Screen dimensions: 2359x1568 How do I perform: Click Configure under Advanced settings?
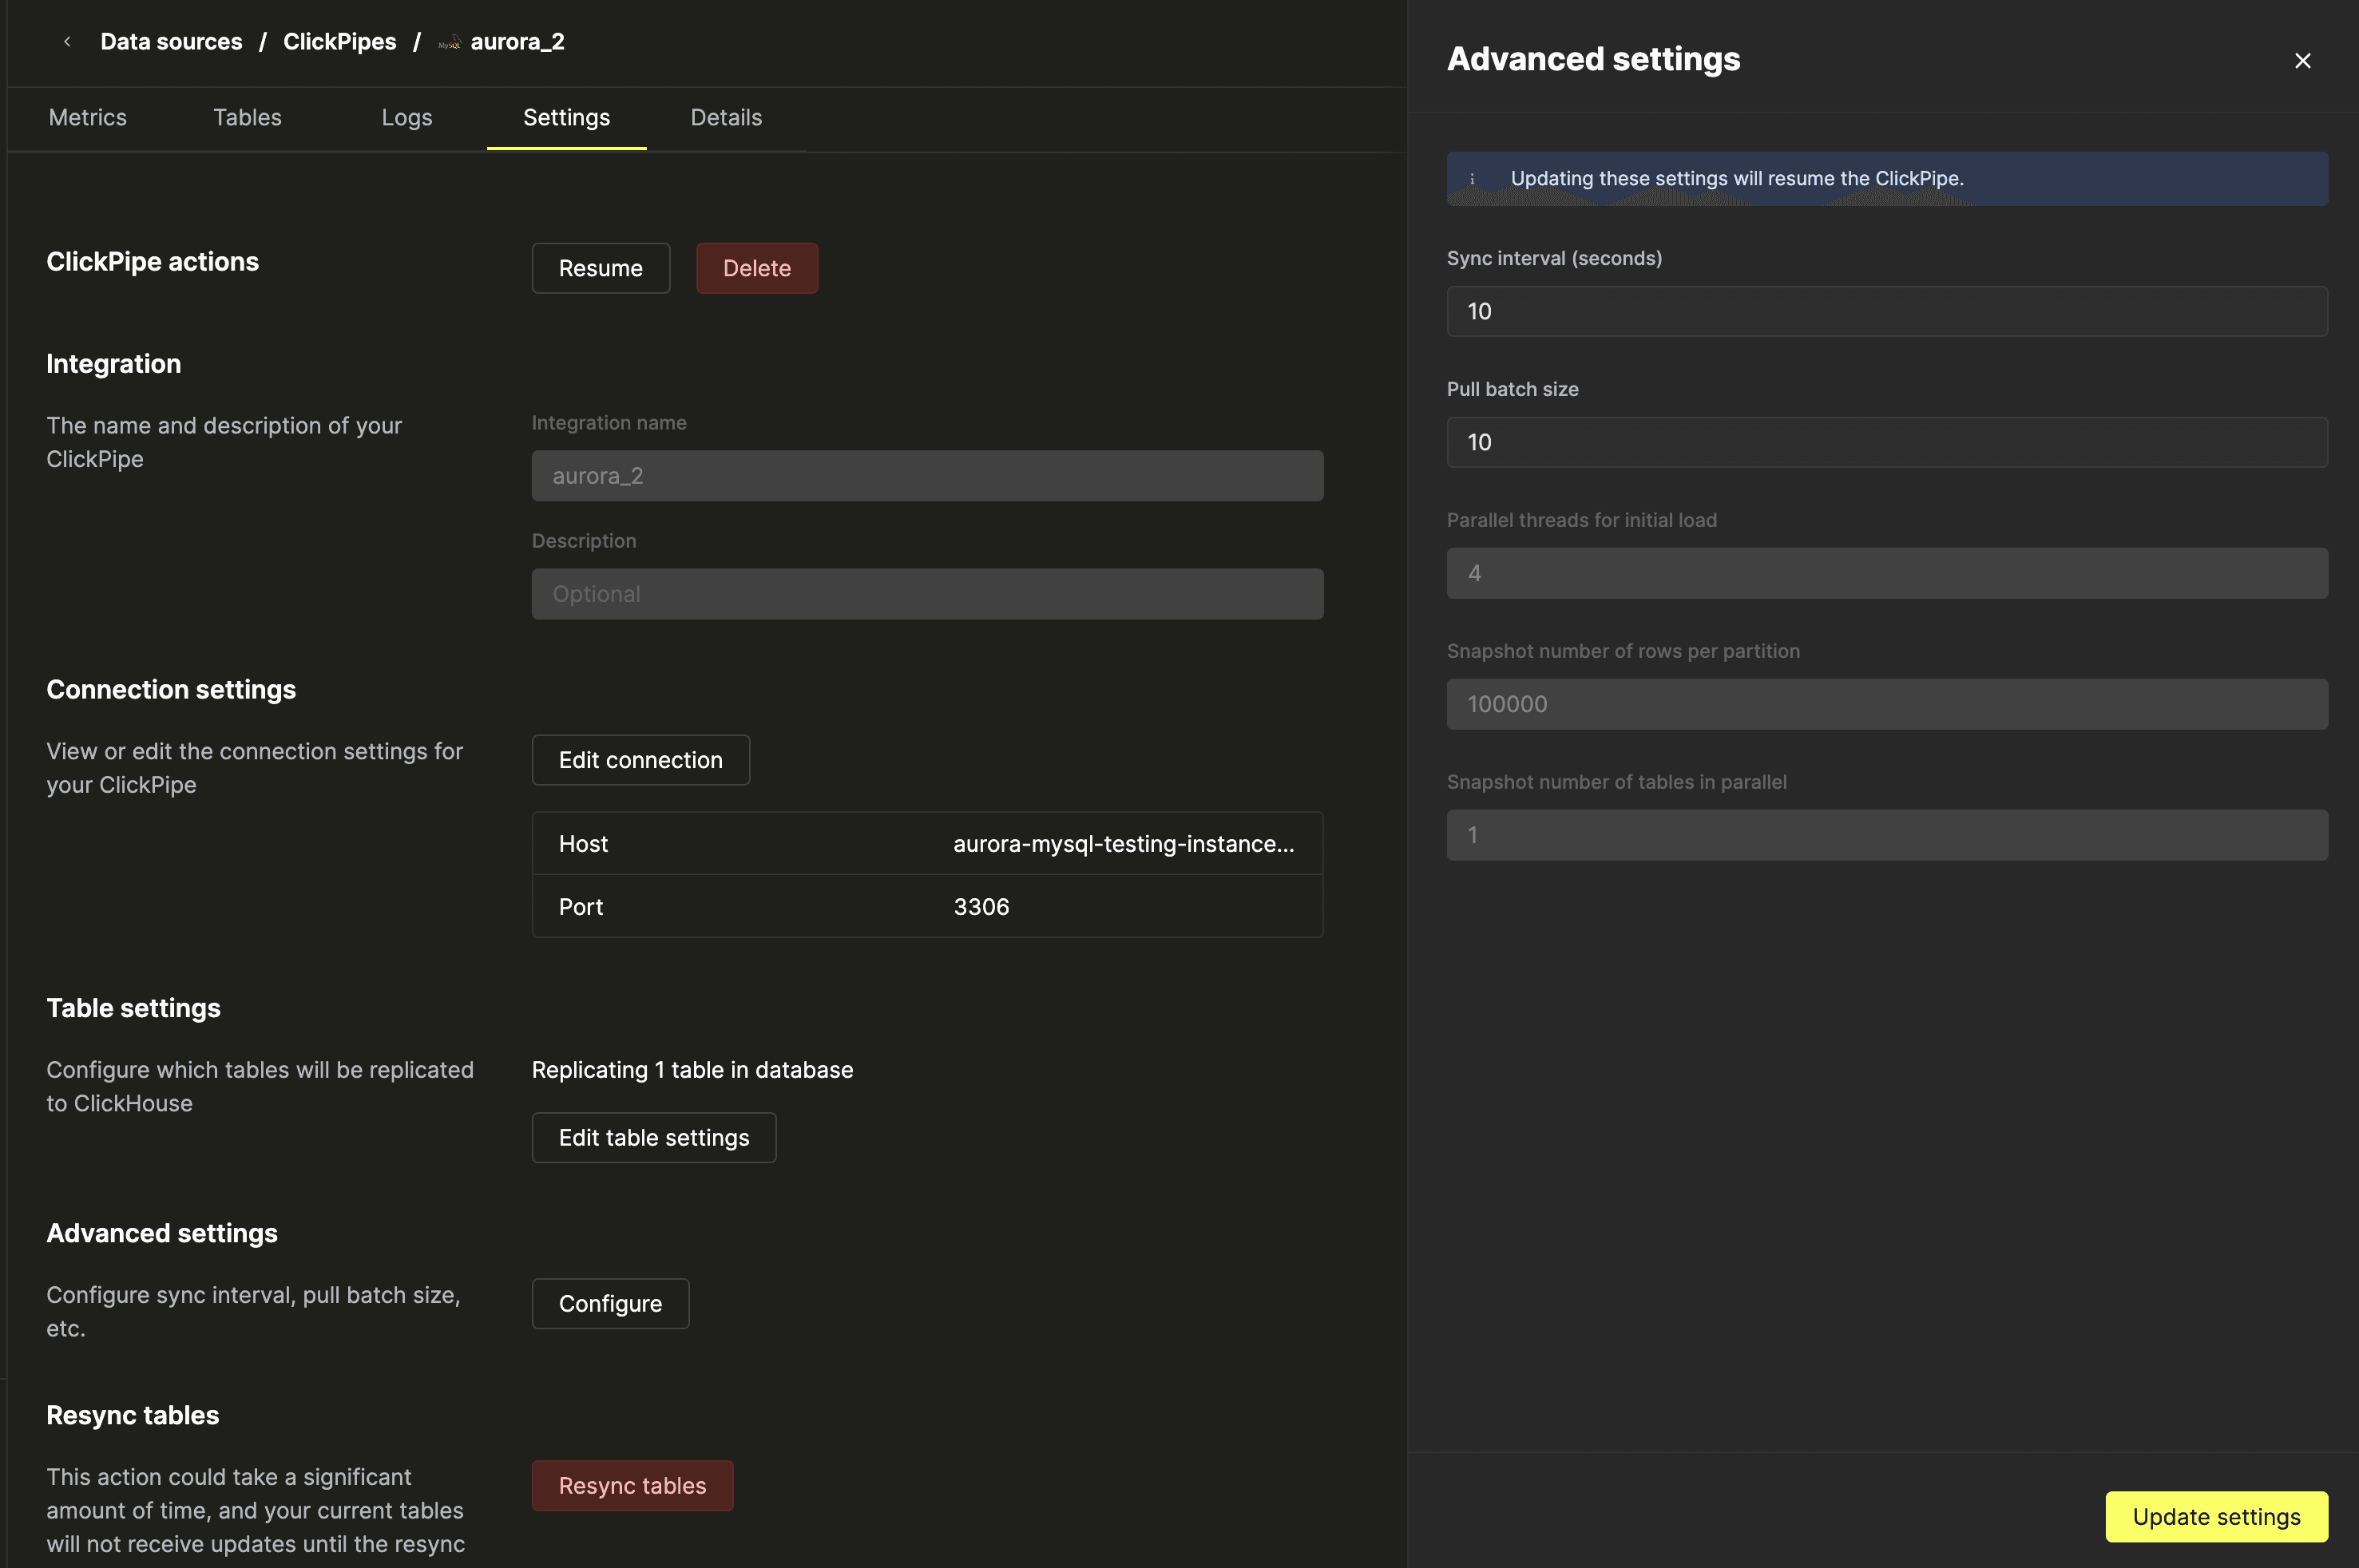pyautogui.click(x=610, y=1304)
